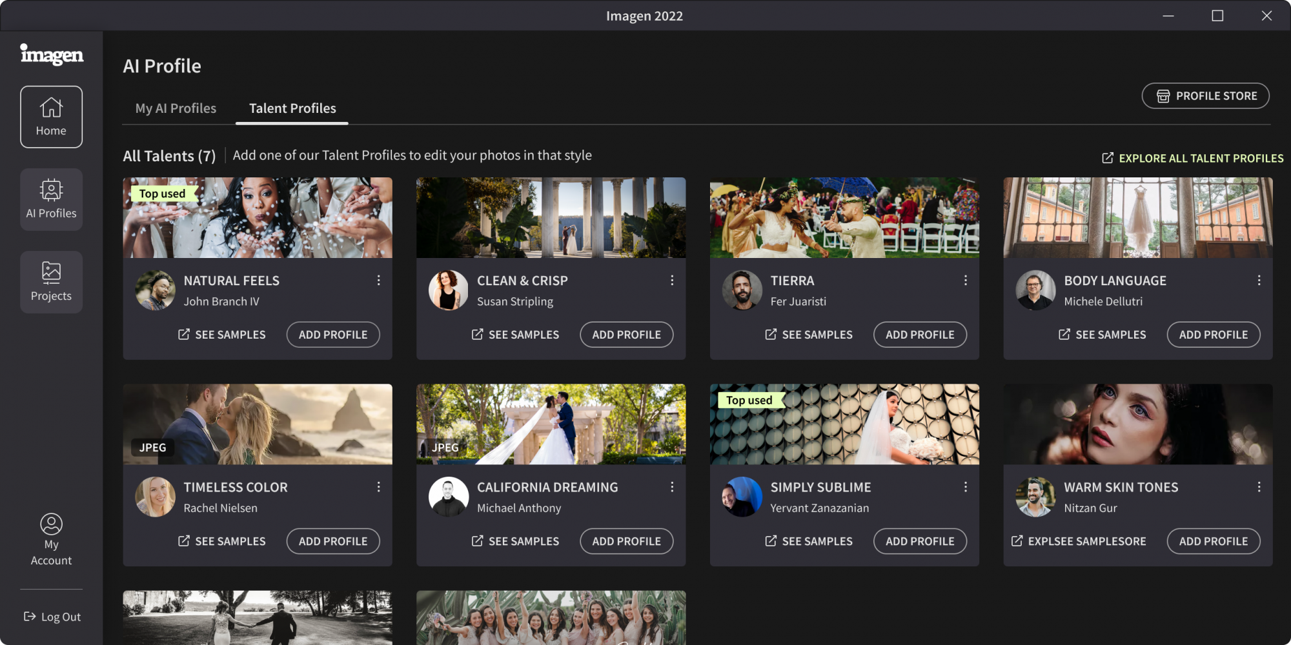Select the Talent Profiles tab

(x=292, y=108)
